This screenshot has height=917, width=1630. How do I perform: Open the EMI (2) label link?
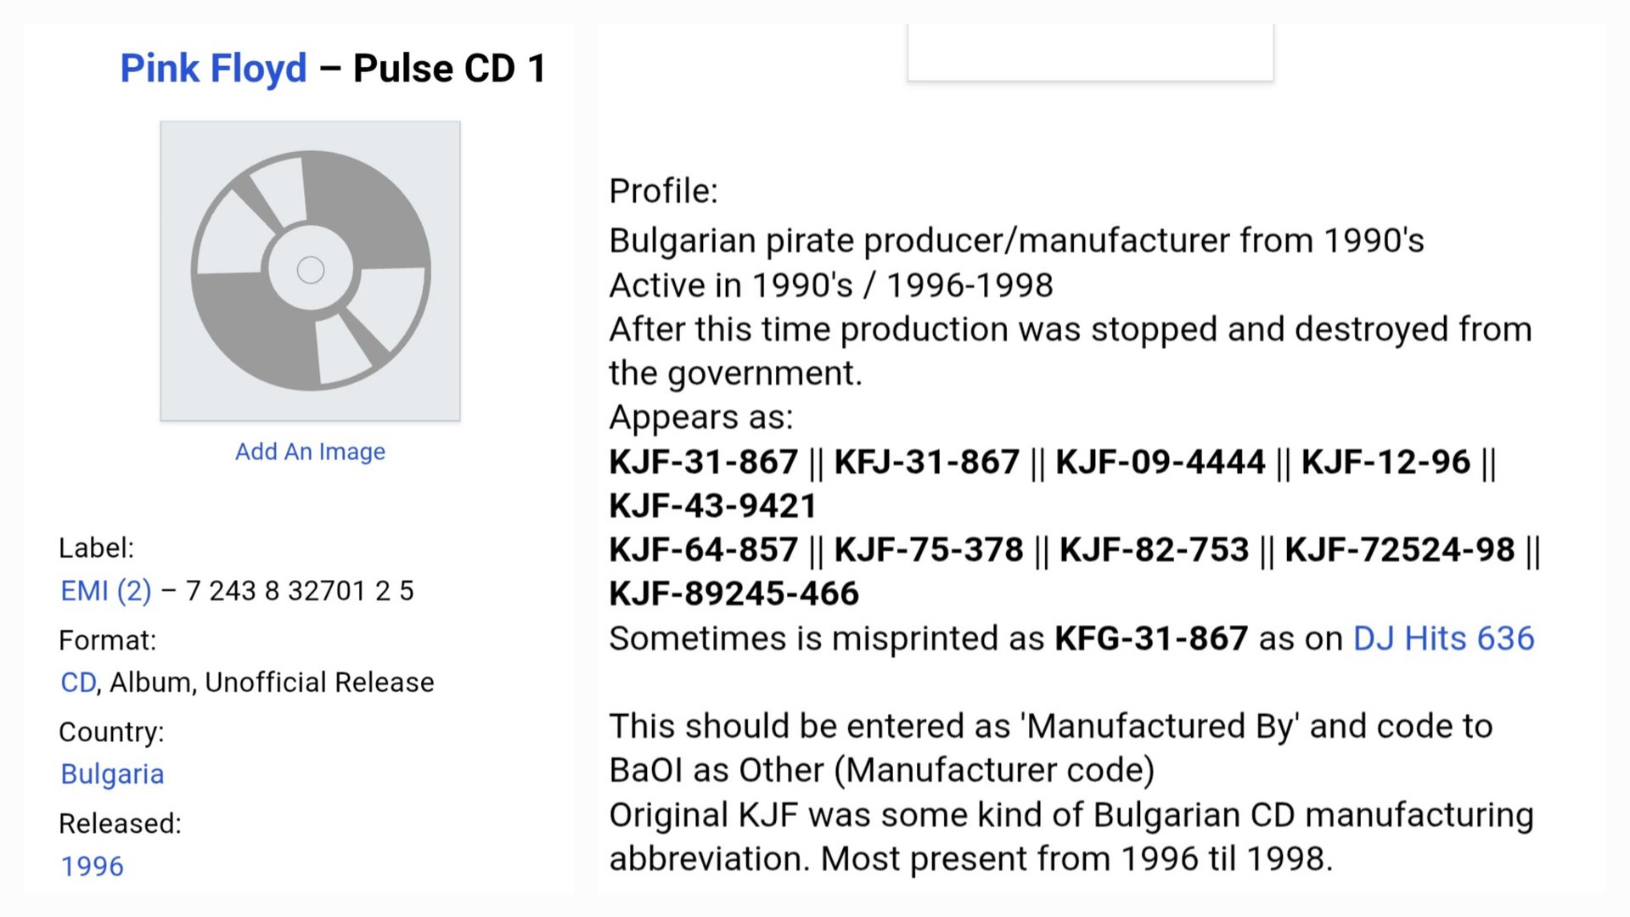(x=106, y=591)
